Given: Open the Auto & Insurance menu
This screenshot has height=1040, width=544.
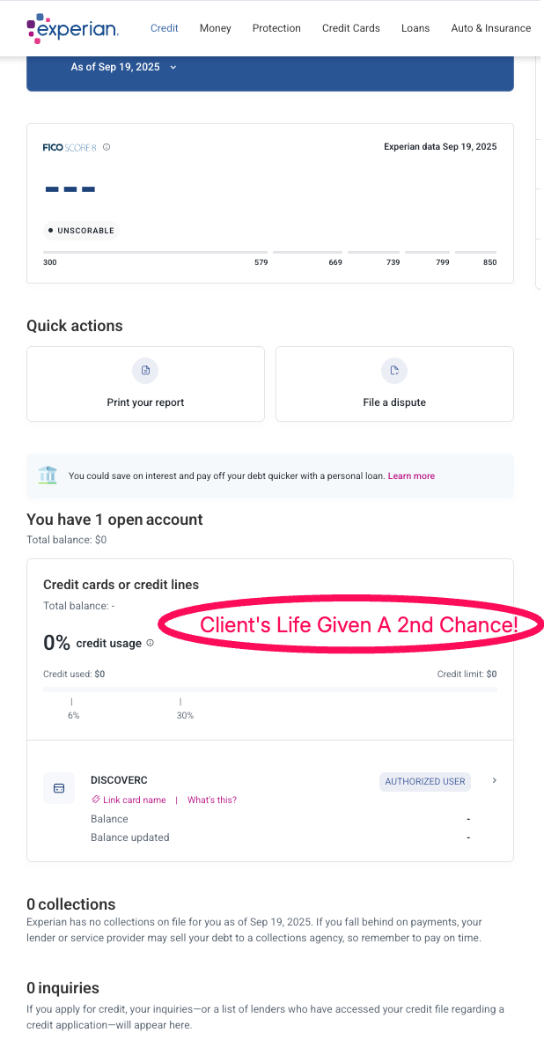Looking at the screenshot, I should [490, 28].
